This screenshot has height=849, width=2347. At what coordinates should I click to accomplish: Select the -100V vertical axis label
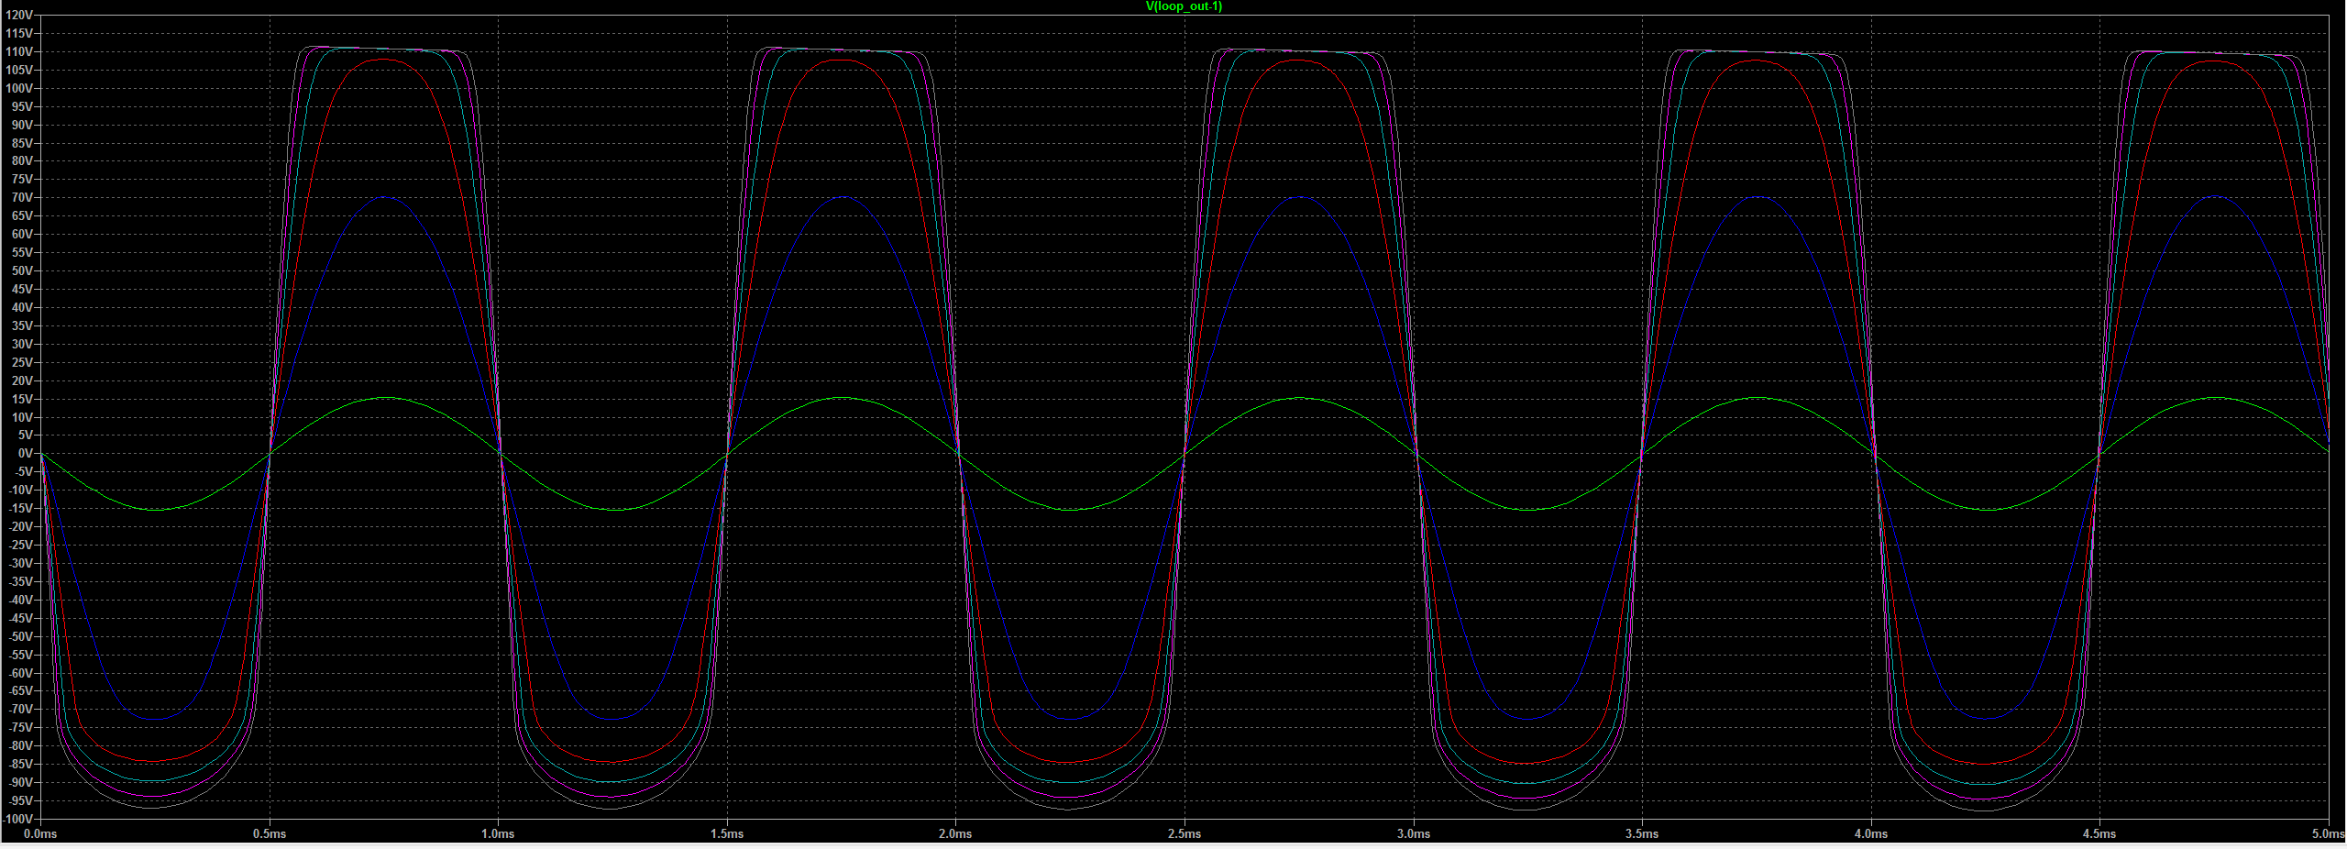(x=18, y=819)
